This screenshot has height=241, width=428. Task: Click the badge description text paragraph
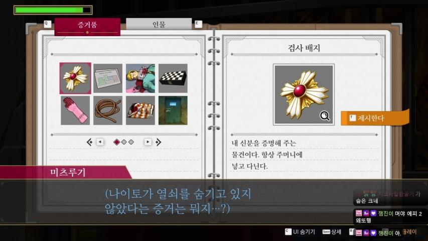pos(267,154)
